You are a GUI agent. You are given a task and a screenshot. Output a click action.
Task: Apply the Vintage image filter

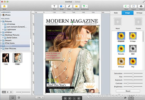coord(133,36)
